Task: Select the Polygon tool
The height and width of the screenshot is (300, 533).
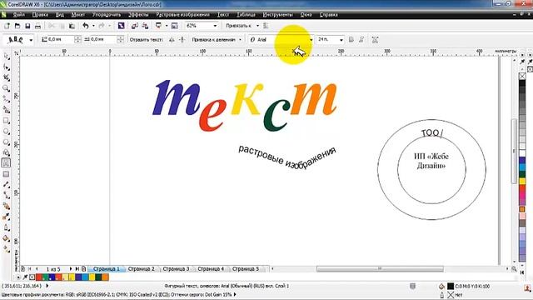Action: [x=6, y=142]
